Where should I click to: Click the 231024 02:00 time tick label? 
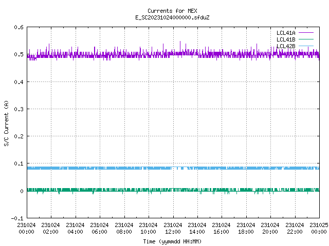(x=50, y=229)
